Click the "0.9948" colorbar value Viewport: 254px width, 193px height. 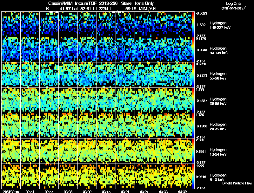202,50
